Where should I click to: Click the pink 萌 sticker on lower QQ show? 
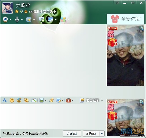(111, 108)
